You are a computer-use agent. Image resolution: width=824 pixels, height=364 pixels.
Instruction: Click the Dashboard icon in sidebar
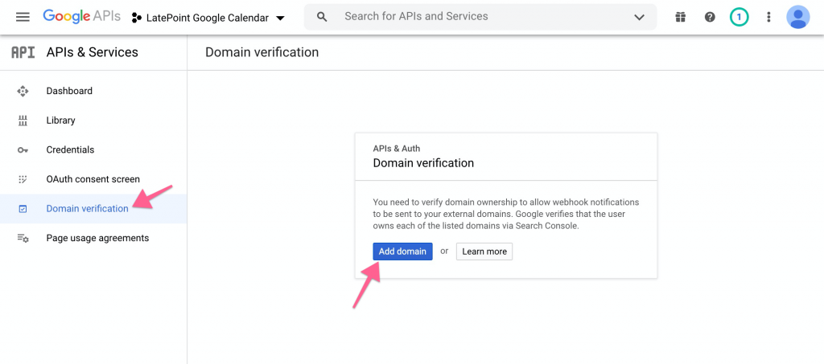[x=23, y=92]
